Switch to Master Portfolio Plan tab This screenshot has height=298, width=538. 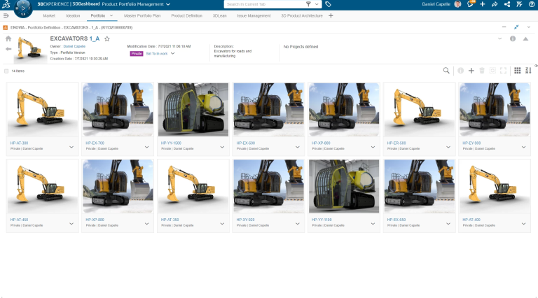[x=144, y=15]
